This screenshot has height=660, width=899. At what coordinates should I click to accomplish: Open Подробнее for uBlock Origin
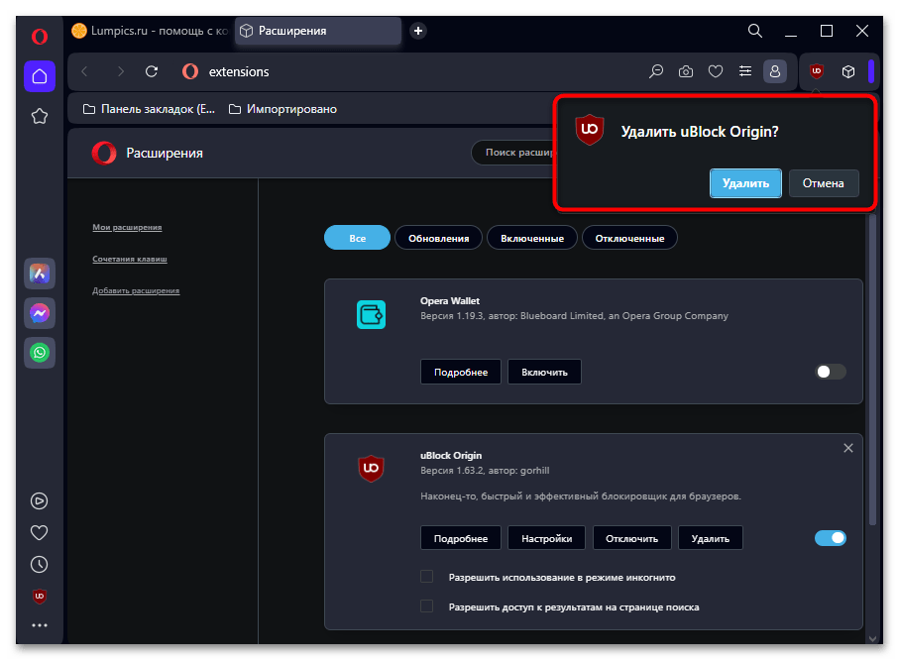tap(461, 538)
